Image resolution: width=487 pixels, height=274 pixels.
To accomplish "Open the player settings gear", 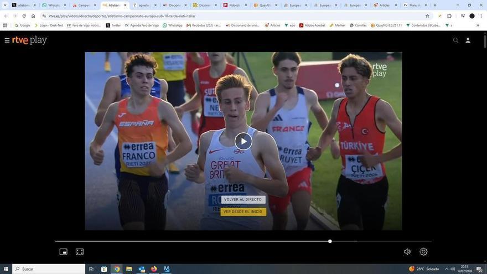I will 423,252.
